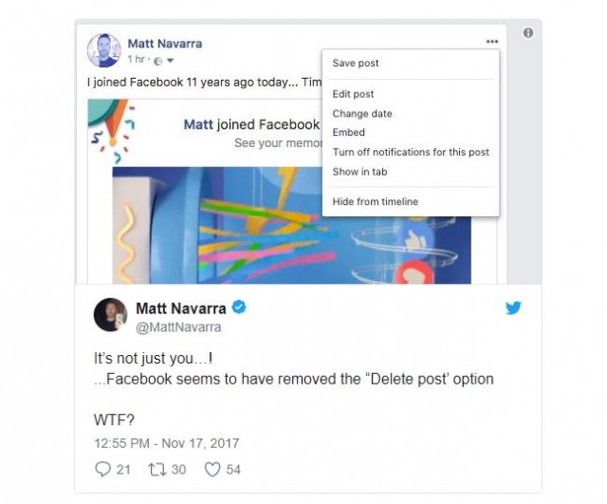Open the audience selector dropdown arrow
Screen dimensions: 607x504
coord(170,61)
